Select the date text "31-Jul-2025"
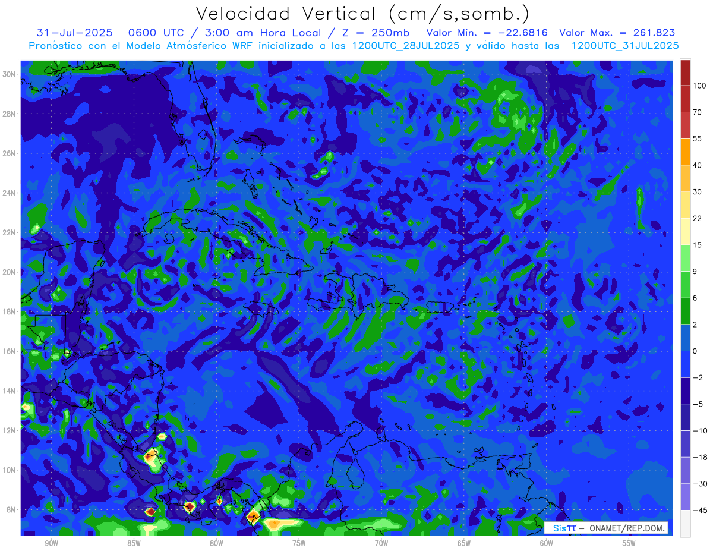Screen dimensions: 713x551 [x=74, y=33]
